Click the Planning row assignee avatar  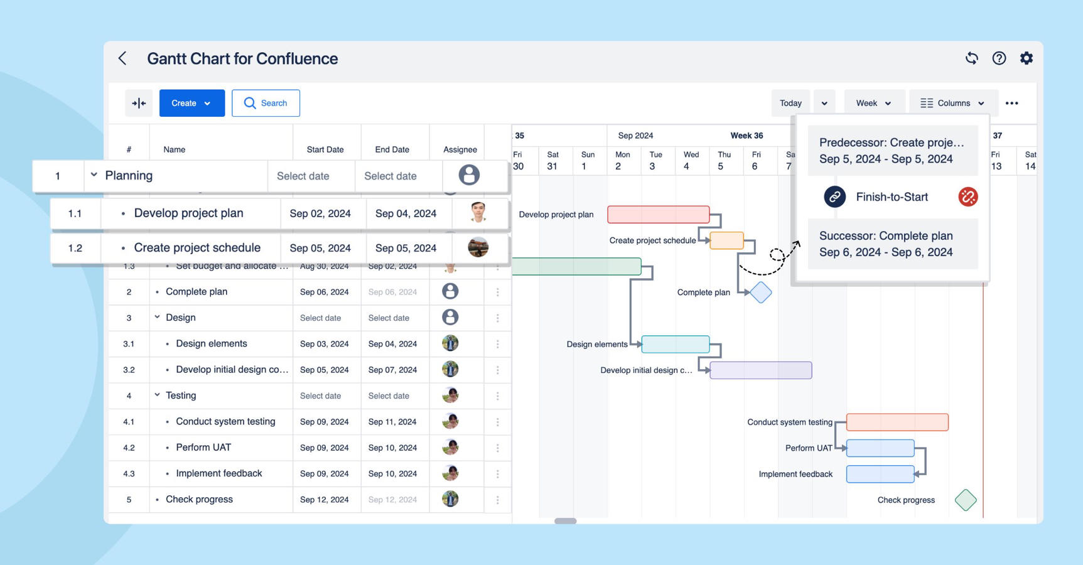[x=469, y=175]
